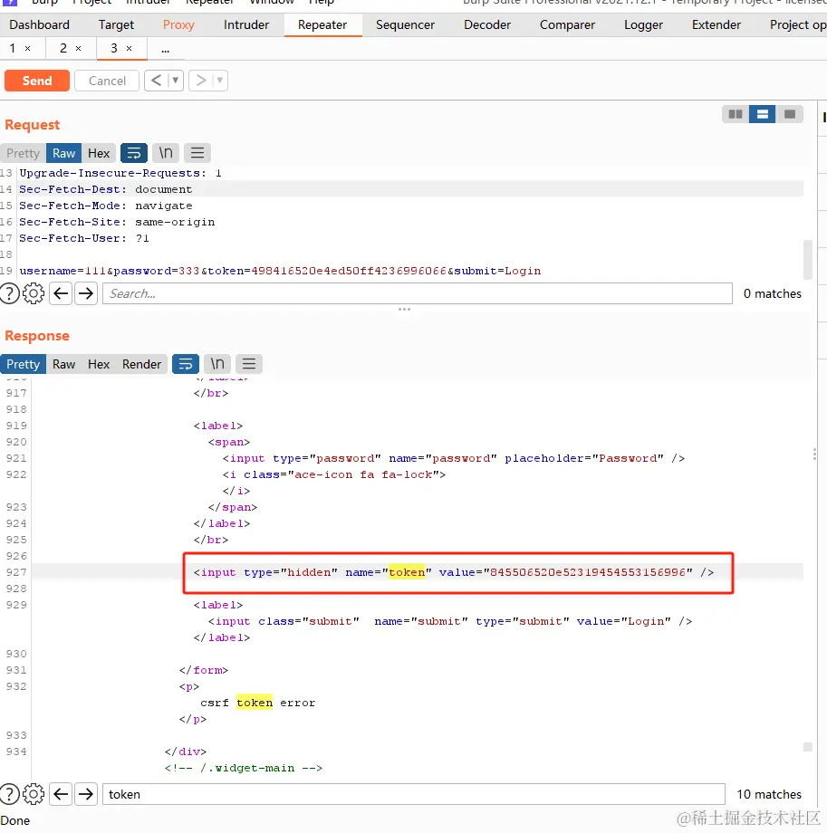Click the Sec-Fetch-Dest: document header line
The image size is (827, 833).
coord(106,189)
